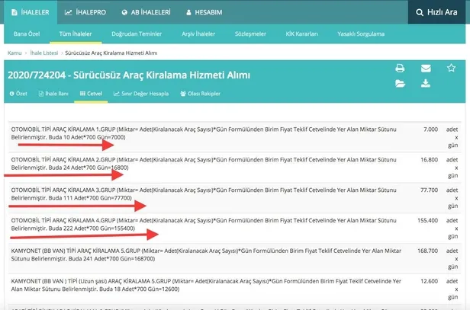Open Hızlı Ara quick search
470x310 pixels.
tap(429, 12)
